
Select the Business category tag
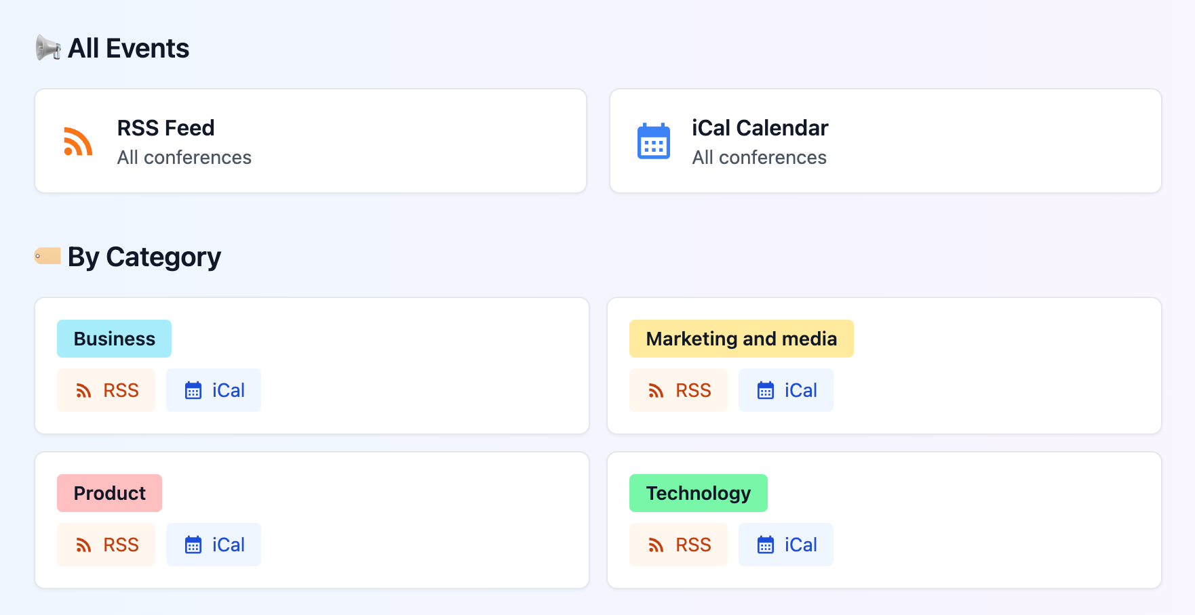pos(114,339)
